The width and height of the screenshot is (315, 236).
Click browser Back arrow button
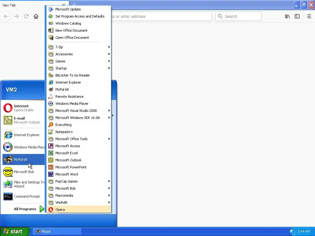pyautogui.click(x=6, y=16)
